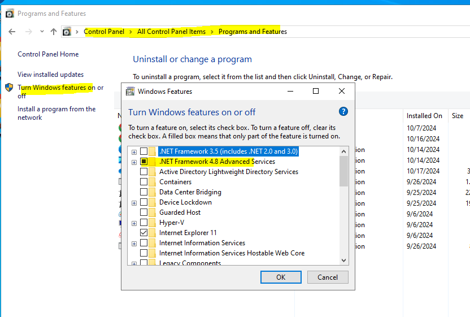
Task: Maximize the Windows Features dialog
Action: [x=316, y=91]
